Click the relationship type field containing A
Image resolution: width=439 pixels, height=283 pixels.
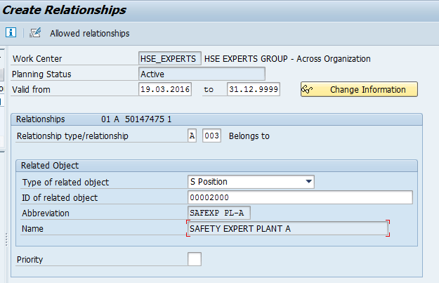192,136
